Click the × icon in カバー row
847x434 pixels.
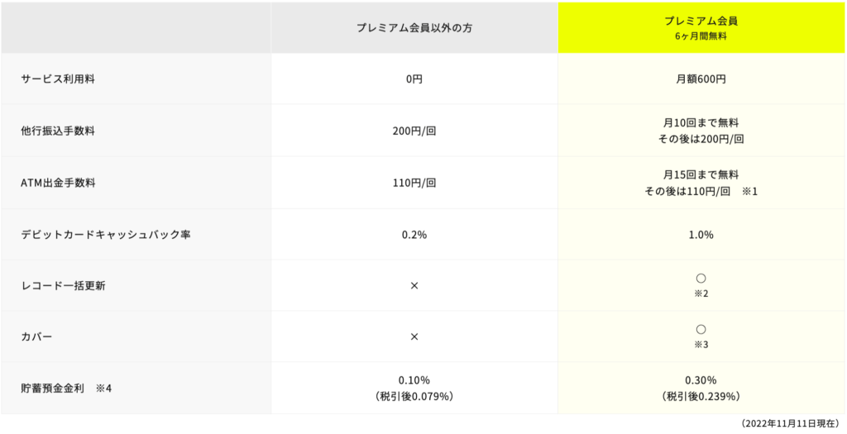click(x=414, y=336)
